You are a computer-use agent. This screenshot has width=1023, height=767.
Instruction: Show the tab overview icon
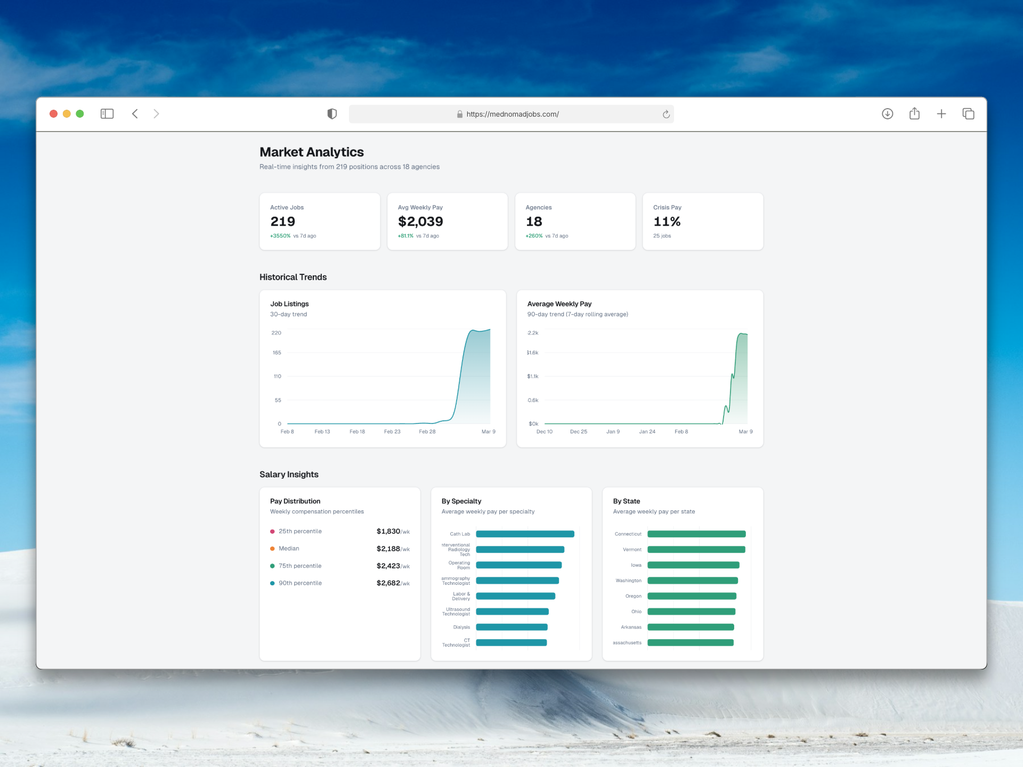968,113
